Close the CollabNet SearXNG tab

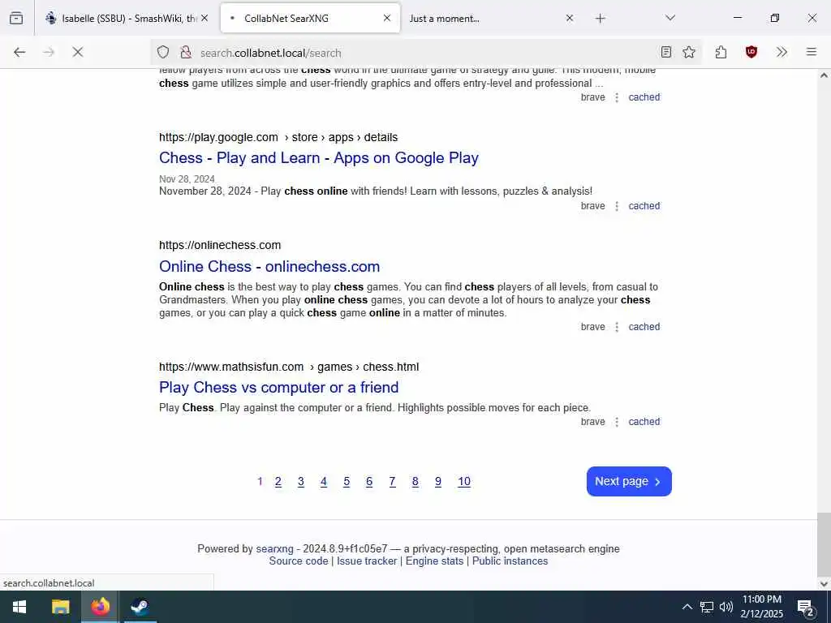(x=387, y=18)
